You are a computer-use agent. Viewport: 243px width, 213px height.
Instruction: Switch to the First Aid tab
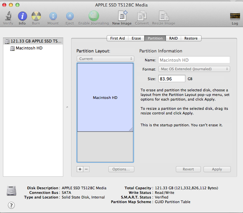(118, 38)
